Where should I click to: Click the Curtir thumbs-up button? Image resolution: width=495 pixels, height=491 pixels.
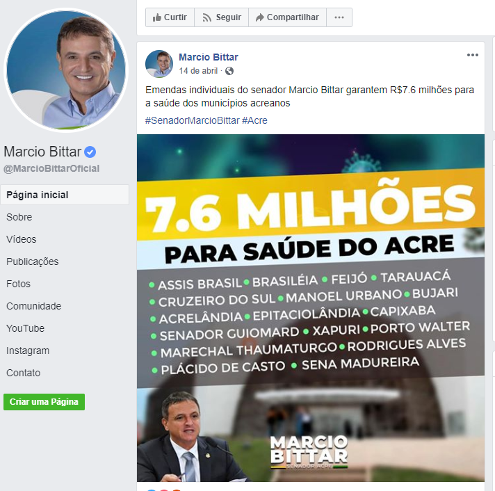[x=170, y=17]
